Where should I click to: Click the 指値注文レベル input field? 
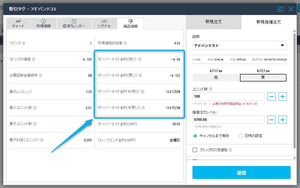tap(229, 120)
